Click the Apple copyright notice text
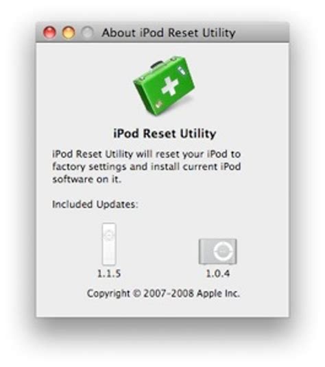The height and width of the screenshot is (367, 325). (x=163, y=294)
